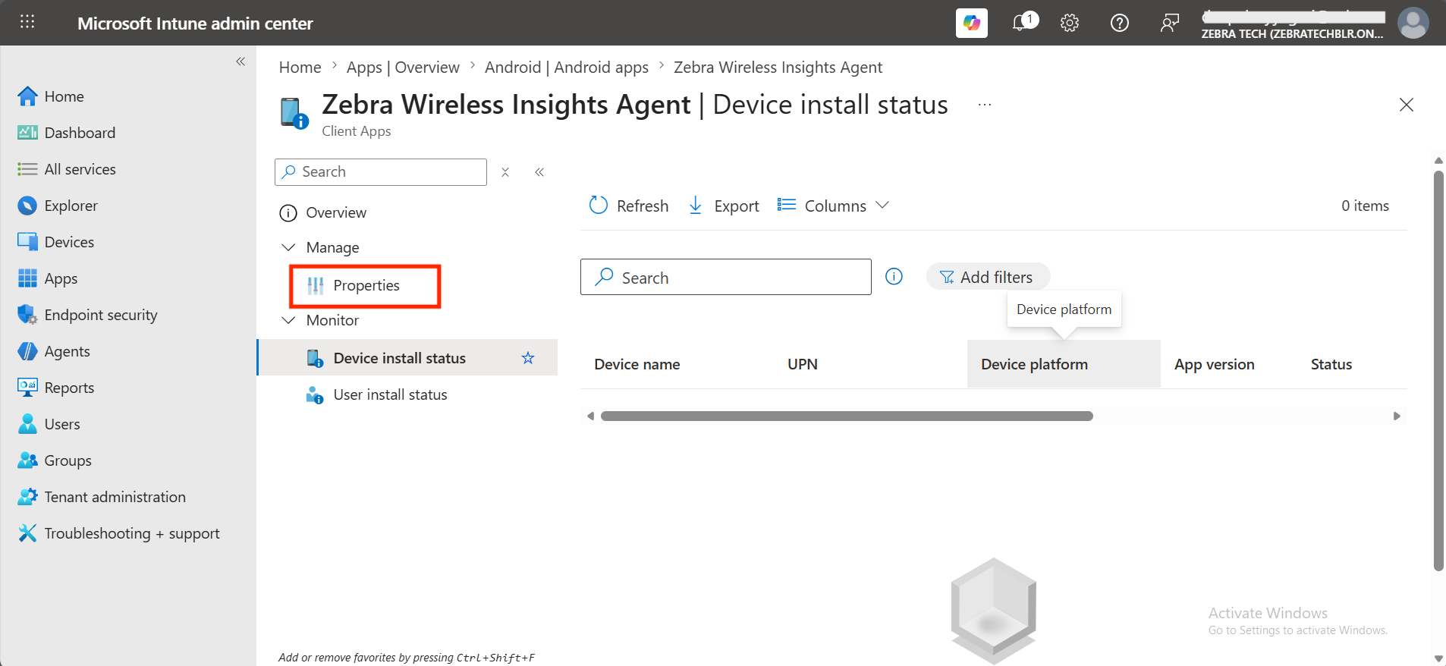Click the Users person icon
Viewport: 1446px width, 666px height.
pyautogui.click(x=27, y=424)
